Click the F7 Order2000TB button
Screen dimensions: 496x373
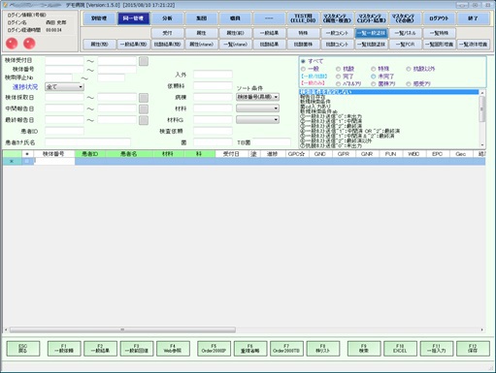(x=286, y=349)
